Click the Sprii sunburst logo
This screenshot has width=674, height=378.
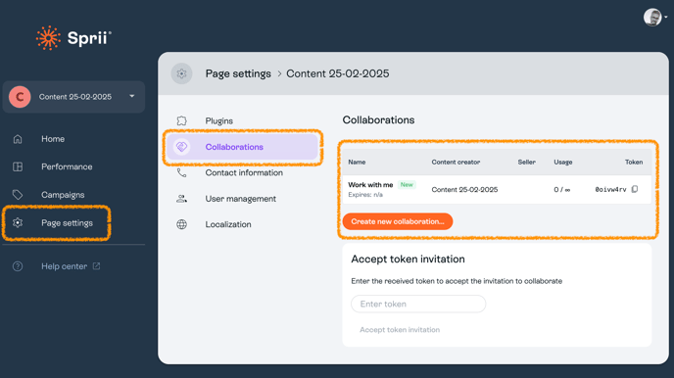(x=48, y=38)
